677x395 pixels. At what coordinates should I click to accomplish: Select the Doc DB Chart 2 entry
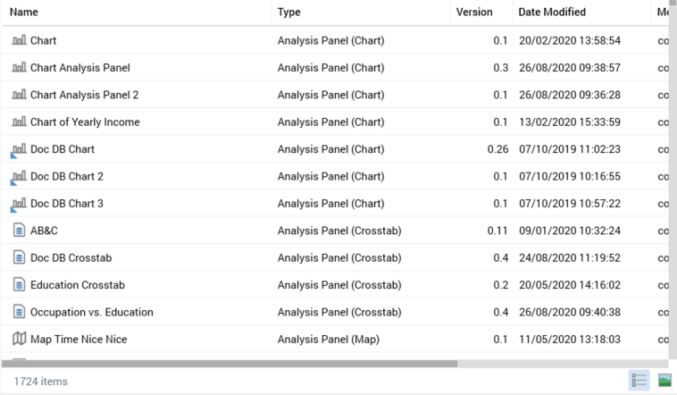pyautogui.click(x=67, y=176)
